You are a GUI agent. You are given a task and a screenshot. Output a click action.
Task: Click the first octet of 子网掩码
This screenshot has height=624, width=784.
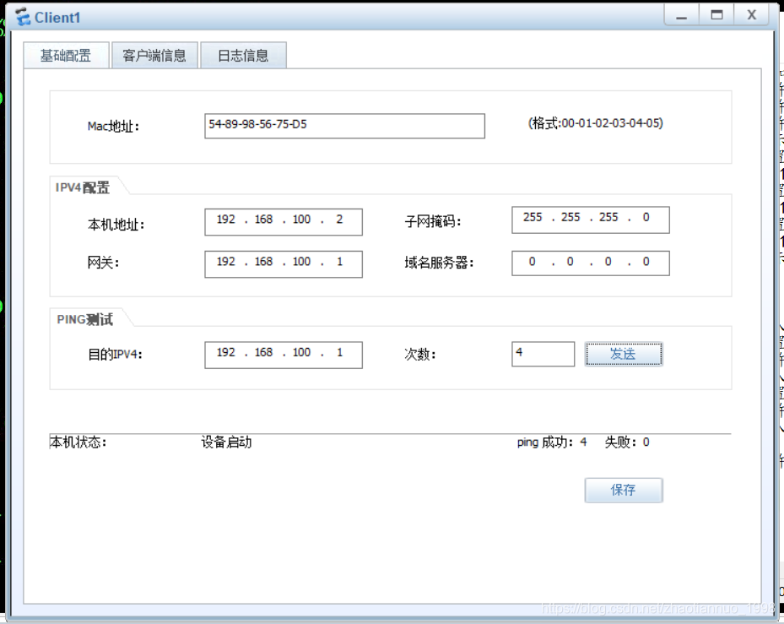click(x=533, y=217)
